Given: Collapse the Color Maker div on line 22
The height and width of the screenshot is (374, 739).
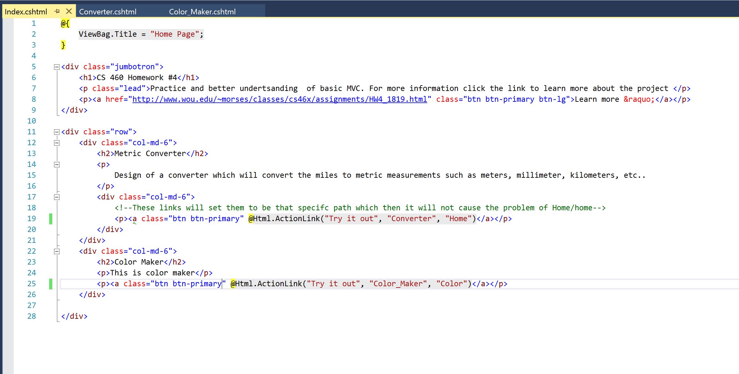Looking at the screenshot, I should [x=57, y=251].
